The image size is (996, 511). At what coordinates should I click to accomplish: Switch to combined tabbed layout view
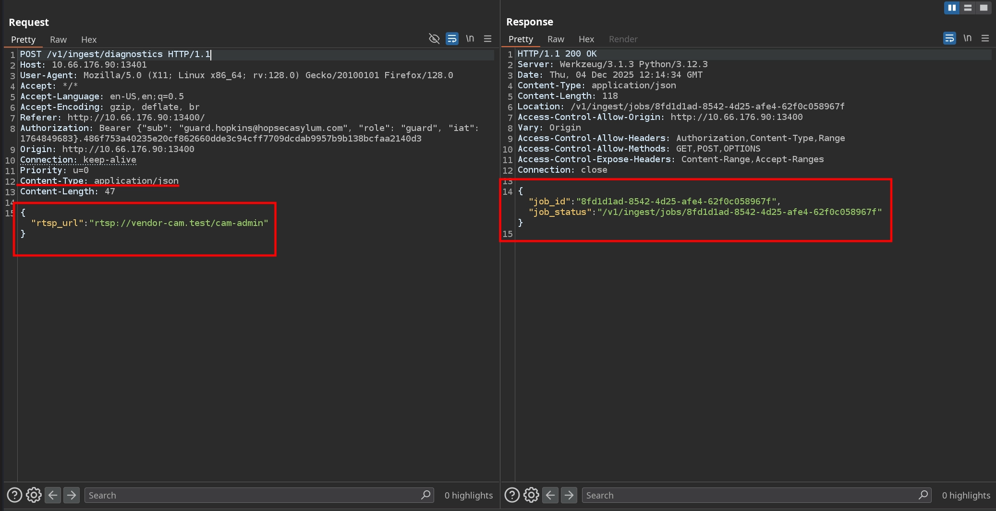click(984, 8)
